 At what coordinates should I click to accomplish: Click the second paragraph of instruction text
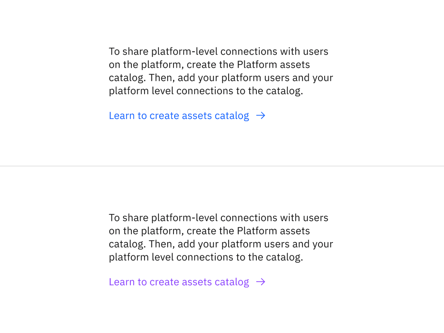[x=221, y=237]
